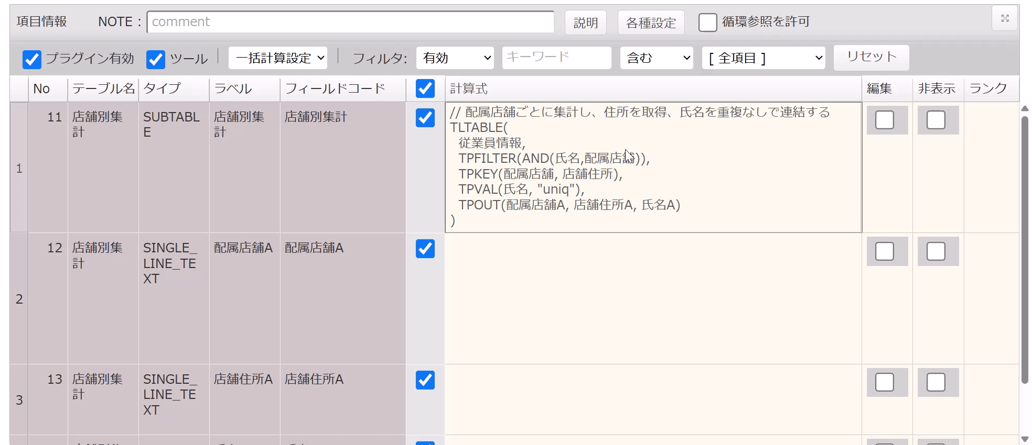Toggle the プラグイン有効 checkbox

click(x=32, y=59)
